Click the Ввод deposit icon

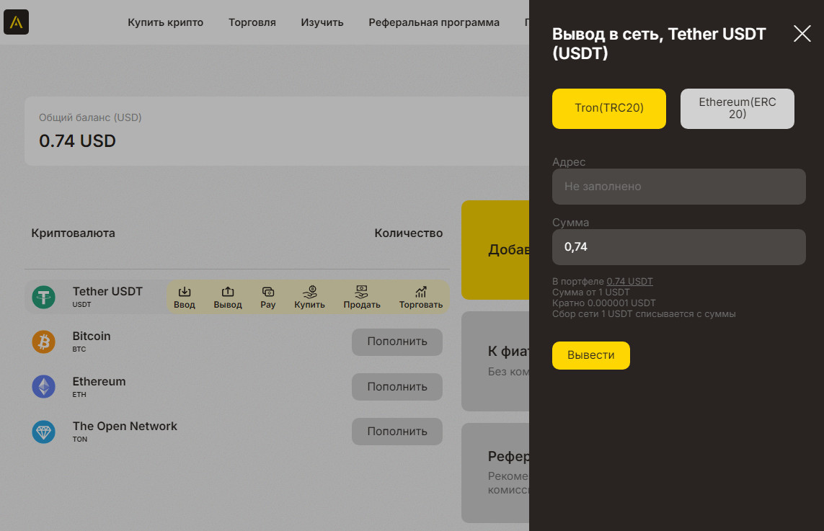click(185, 292)
